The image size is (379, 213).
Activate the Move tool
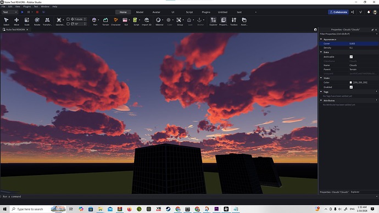tap(16, 21)
